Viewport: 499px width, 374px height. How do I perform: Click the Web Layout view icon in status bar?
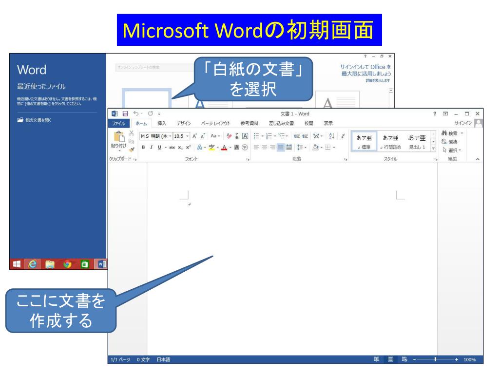point(404,359)
